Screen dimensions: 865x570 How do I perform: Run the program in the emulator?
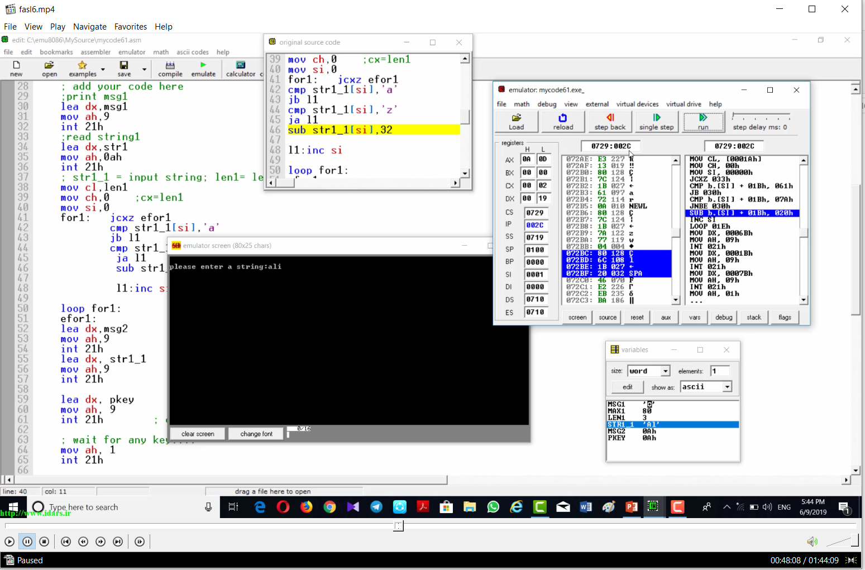(x=703, y=122)
